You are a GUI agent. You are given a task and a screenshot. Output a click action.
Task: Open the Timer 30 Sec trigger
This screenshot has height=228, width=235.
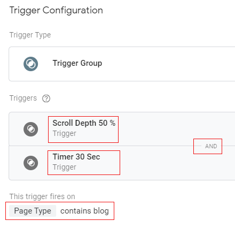(x=76, y=157)
